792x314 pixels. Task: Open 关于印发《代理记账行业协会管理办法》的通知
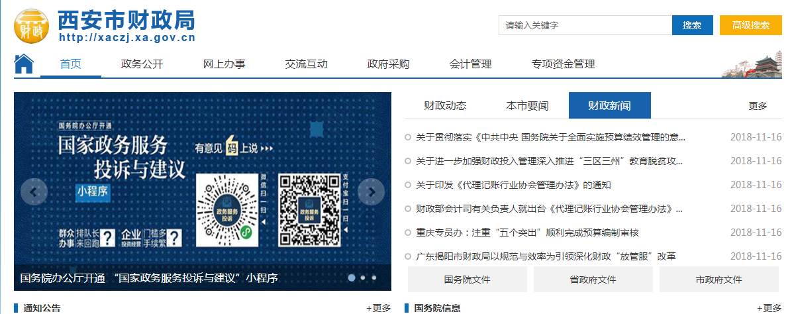coord(513,185)
